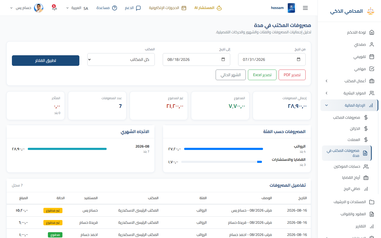Open the AI advisor robot icon
381x238 pixels.
point(219,8)
